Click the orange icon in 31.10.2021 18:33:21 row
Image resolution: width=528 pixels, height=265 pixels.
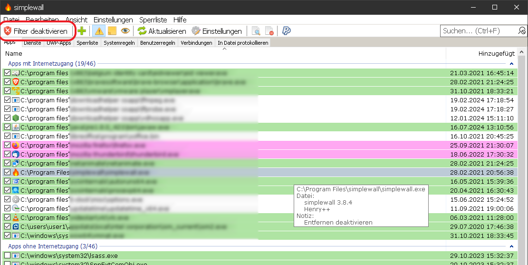16,91
